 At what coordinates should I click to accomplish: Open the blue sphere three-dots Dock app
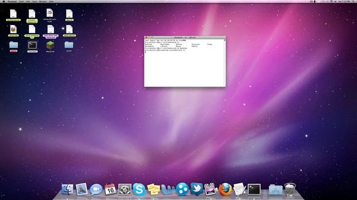[x=182, y=189]
